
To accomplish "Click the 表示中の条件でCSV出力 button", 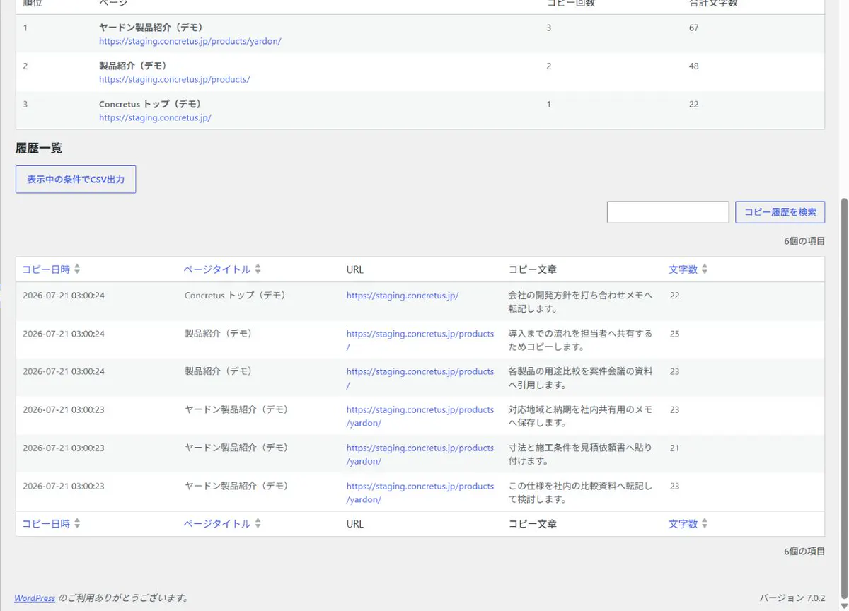I will pos(76,180).
